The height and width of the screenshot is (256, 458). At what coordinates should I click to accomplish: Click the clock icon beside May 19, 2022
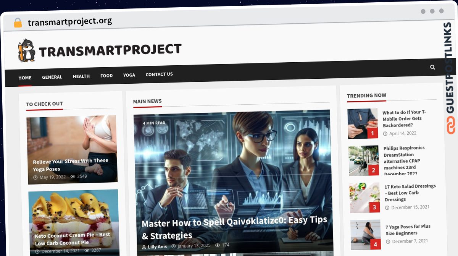click(35, 178)
